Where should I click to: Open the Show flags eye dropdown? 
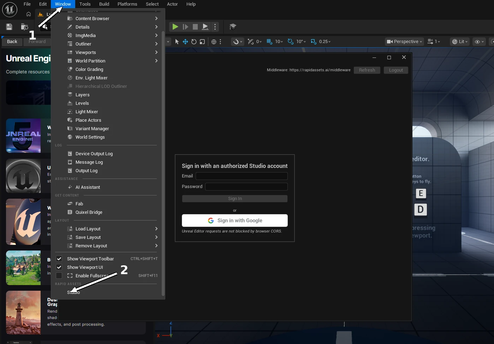[x=480, y=42]
